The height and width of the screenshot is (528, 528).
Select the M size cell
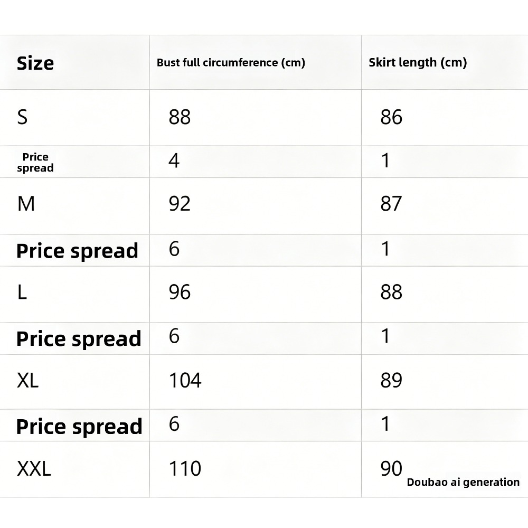click(26, 204)
